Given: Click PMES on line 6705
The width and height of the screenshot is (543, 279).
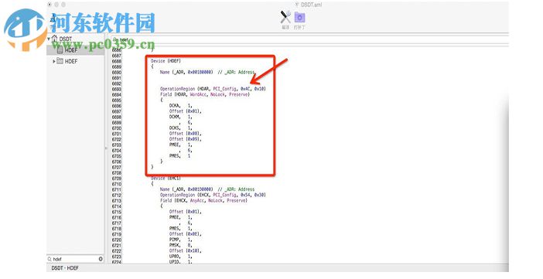Looking at the screenshot, I should [175, 156].
